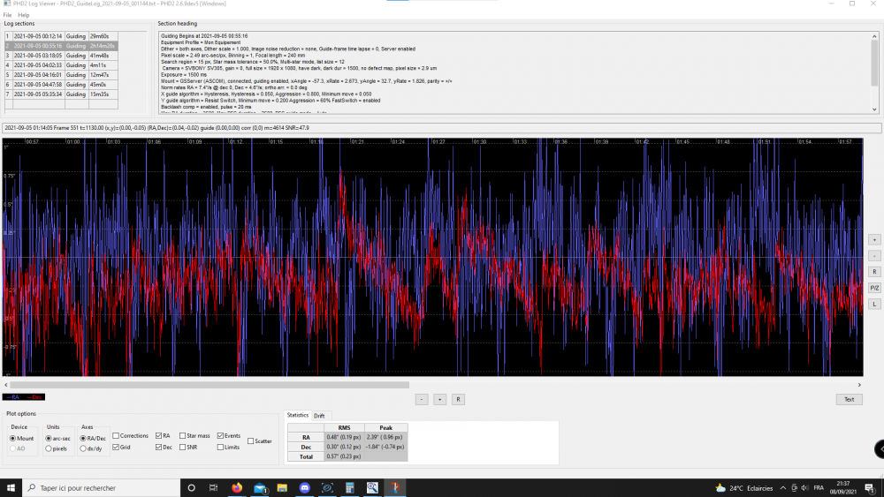Switch to the Drift tab
Image resolution: width=884 pixels, height=497 pixels.
319,415
